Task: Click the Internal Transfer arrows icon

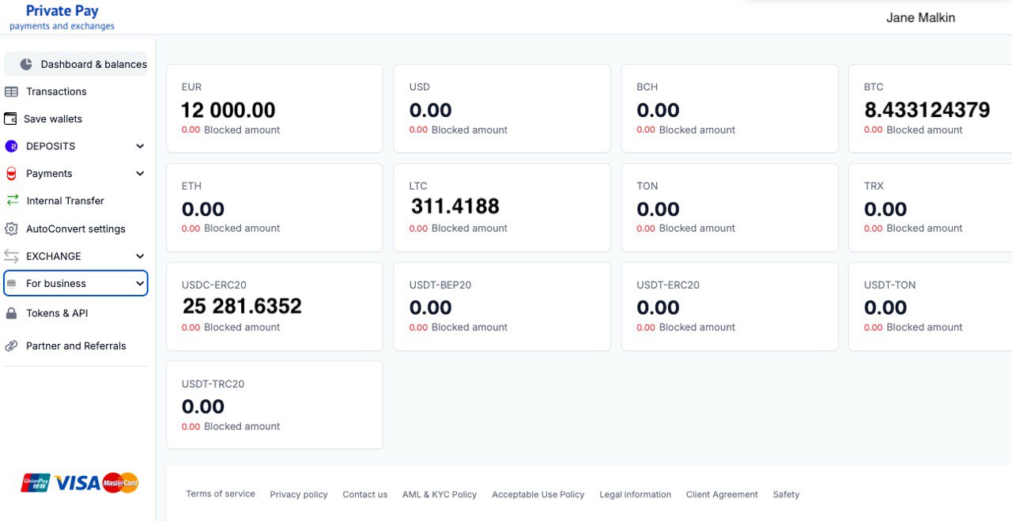Action: coord(11,201)
